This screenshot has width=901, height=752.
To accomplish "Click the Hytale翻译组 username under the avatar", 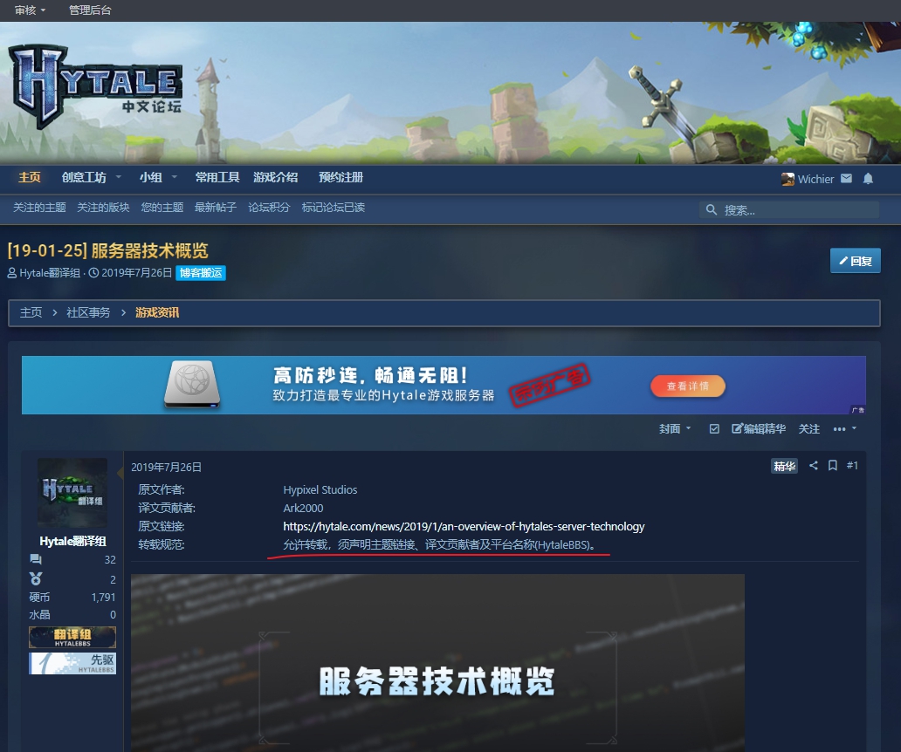I will (x=72, y=542).
